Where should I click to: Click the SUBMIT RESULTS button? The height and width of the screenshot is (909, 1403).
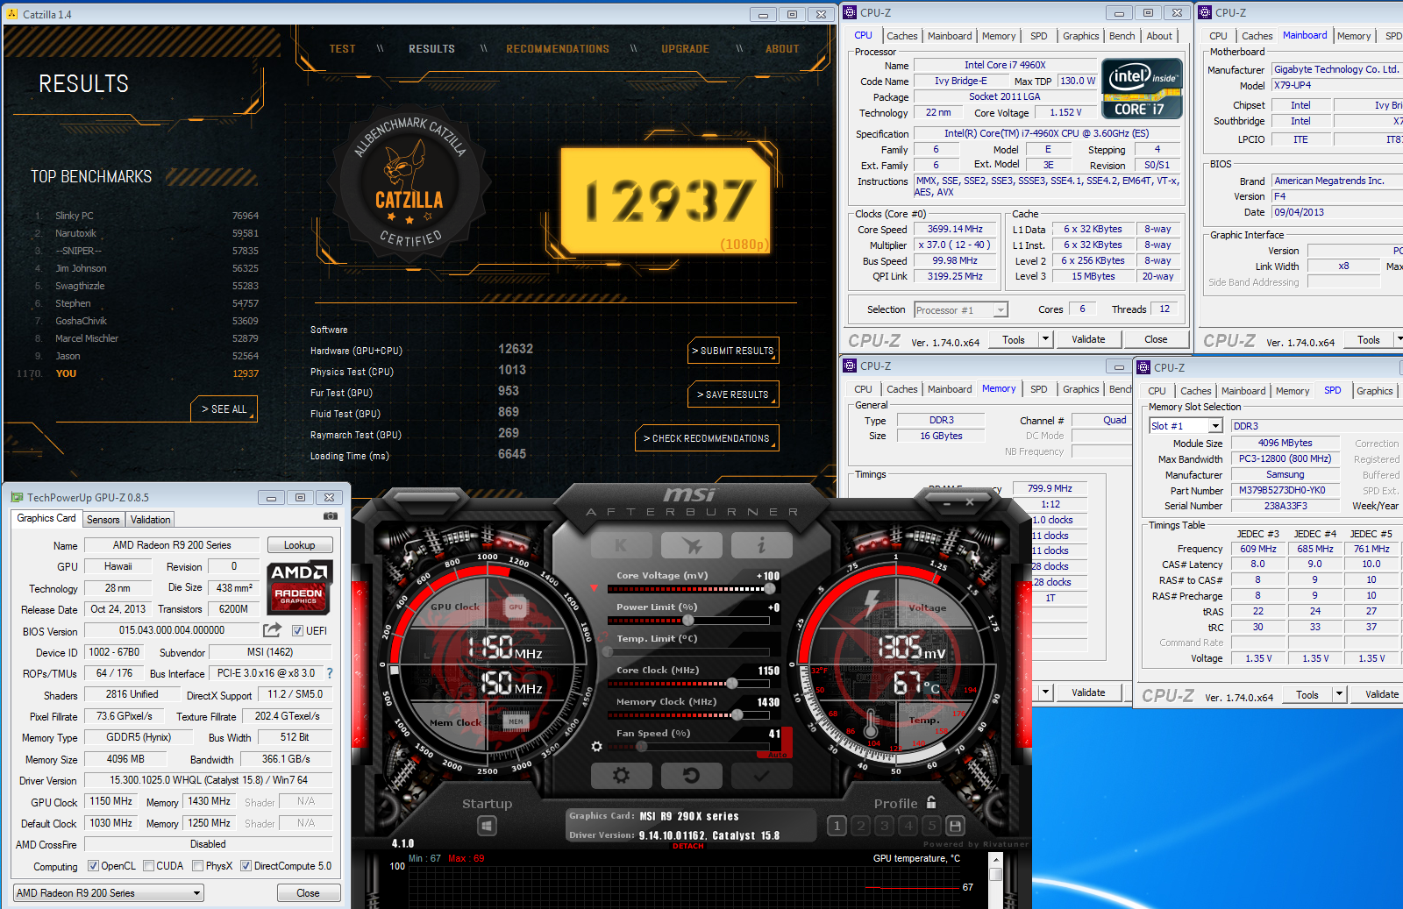(x=733, y=351)
